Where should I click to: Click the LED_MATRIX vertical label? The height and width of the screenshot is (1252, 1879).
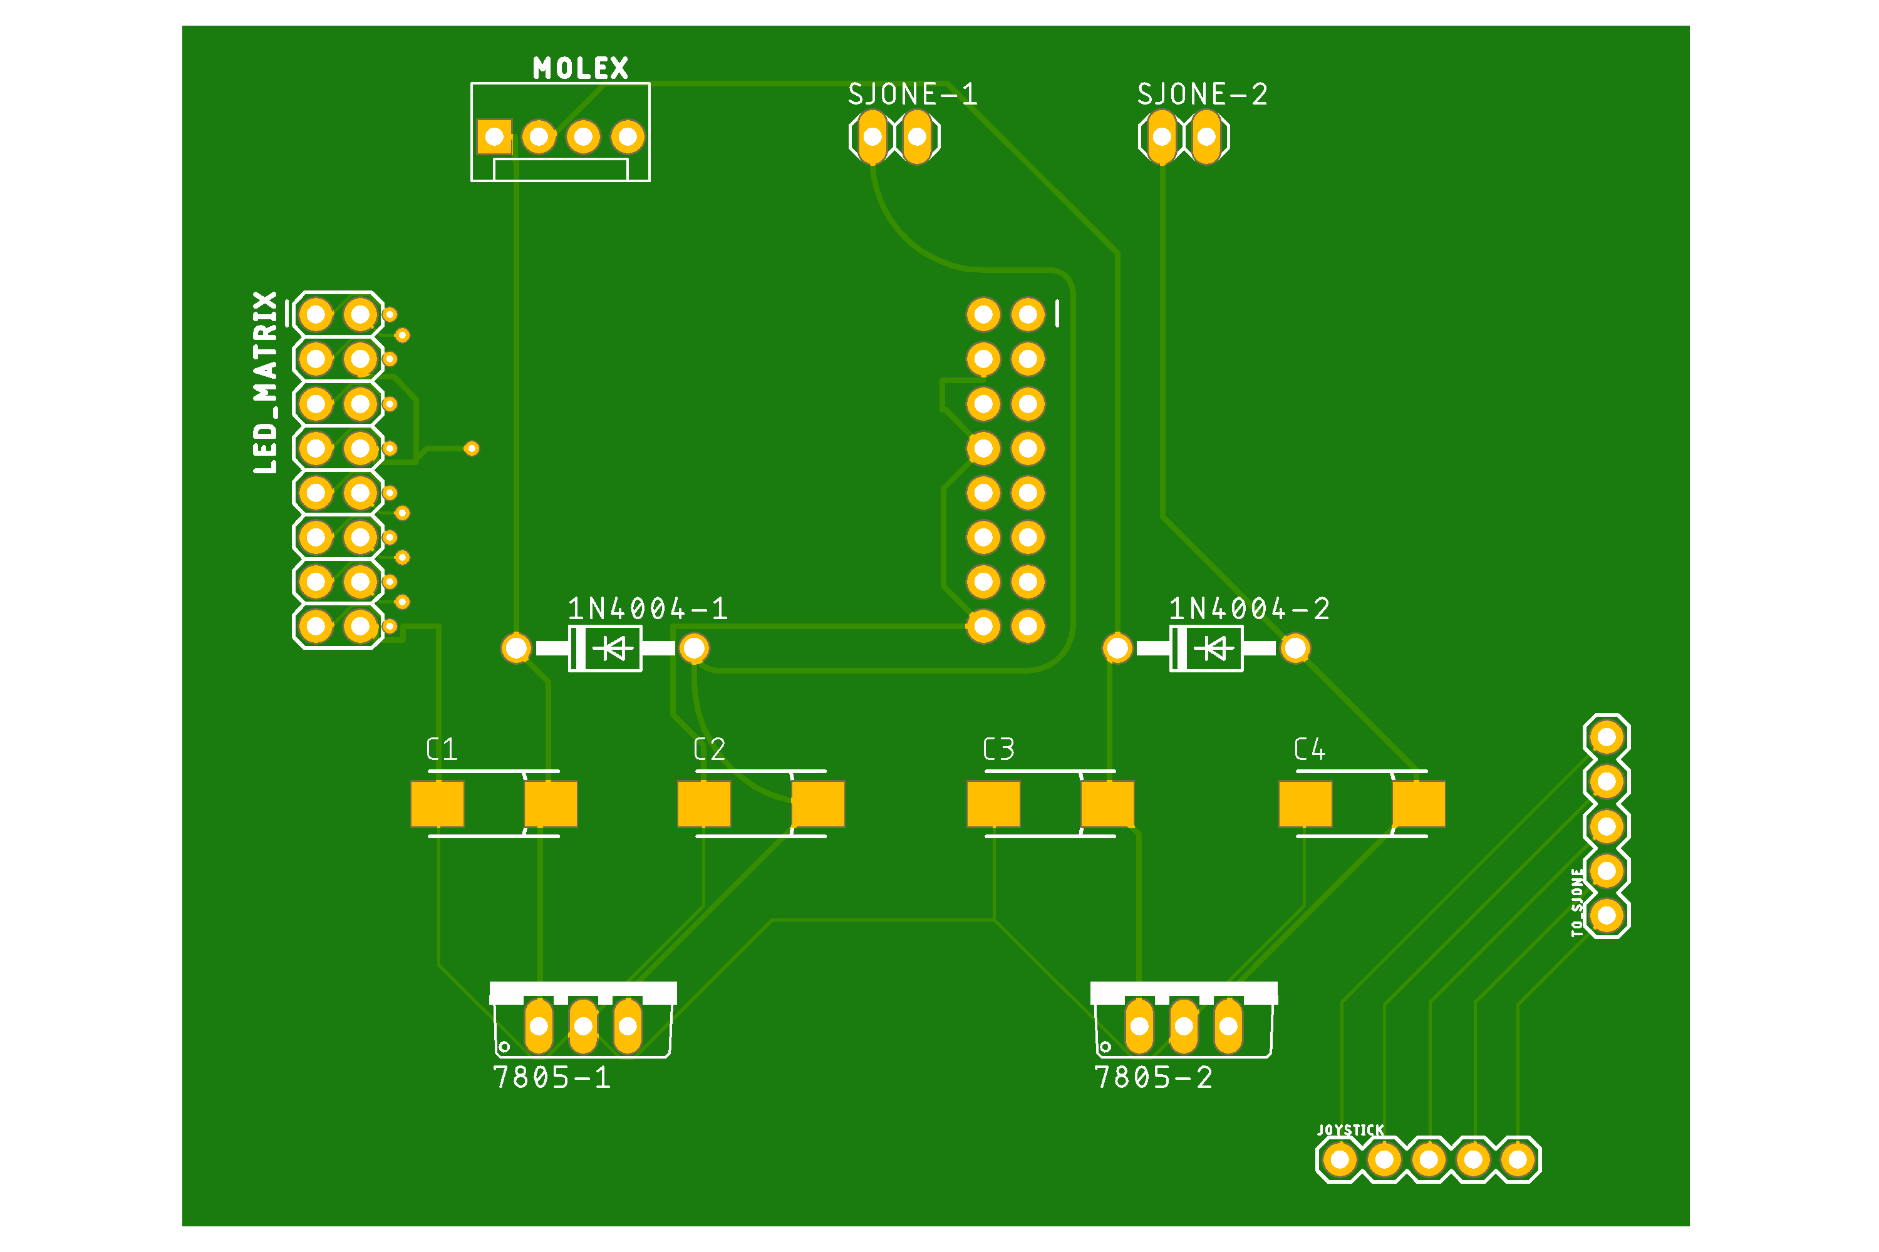265,382
